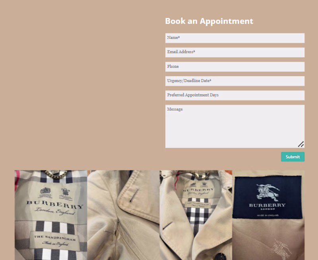
Task: Click the gold chain in first photo
Action: pyautogui.click(x=55, y=174)
